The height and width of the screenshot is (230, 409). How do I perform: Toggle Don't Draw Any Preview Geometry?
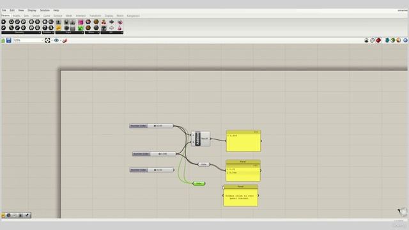pos(366,40)
